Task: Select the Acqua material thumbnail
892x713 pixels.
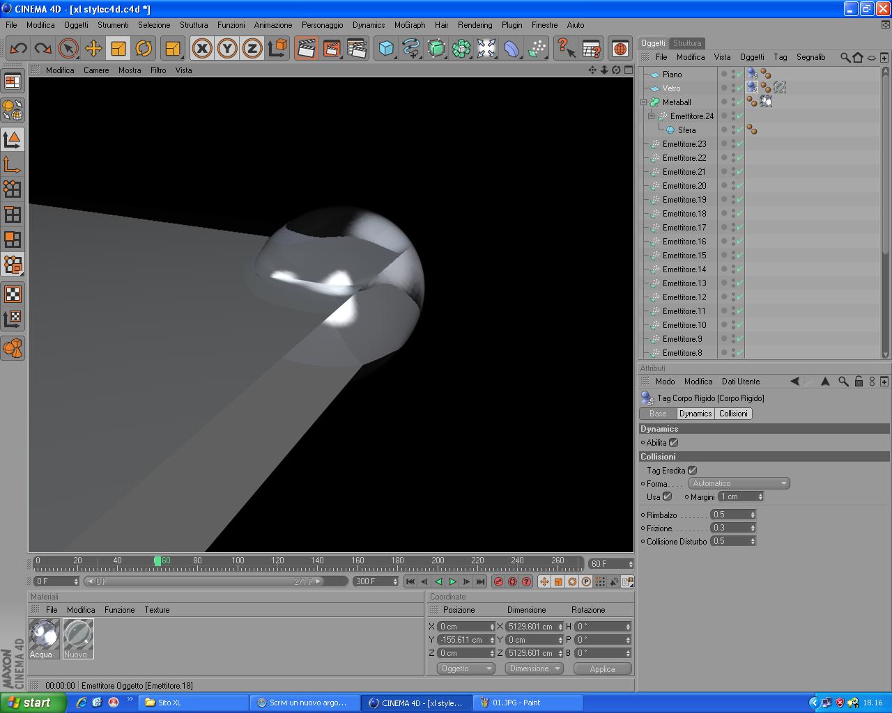Action: click(44, 634)
